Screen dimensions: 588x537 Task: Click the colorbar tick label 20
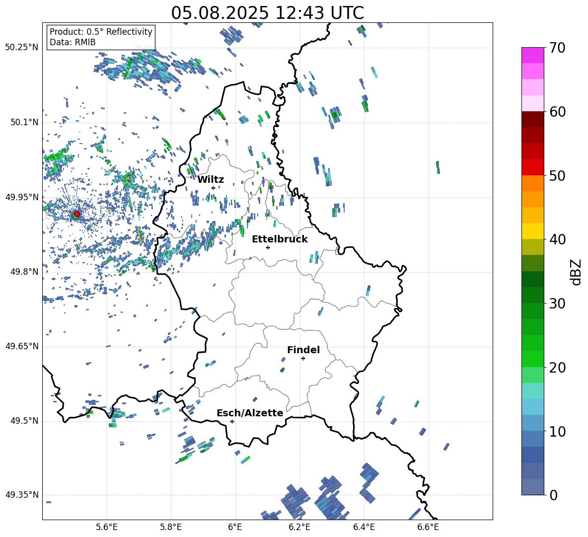coord(557,368)
